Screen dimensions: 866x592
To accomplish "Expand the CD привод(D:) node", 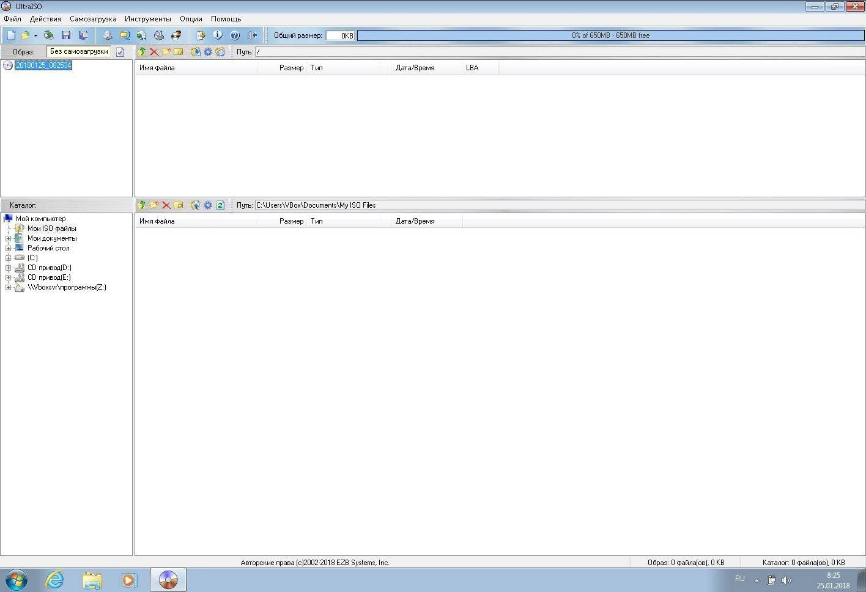I will (9, 268).
